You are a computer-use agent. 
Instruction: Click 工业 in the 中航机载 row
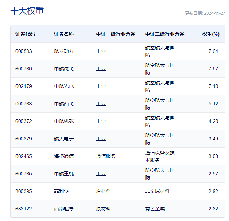101,122
